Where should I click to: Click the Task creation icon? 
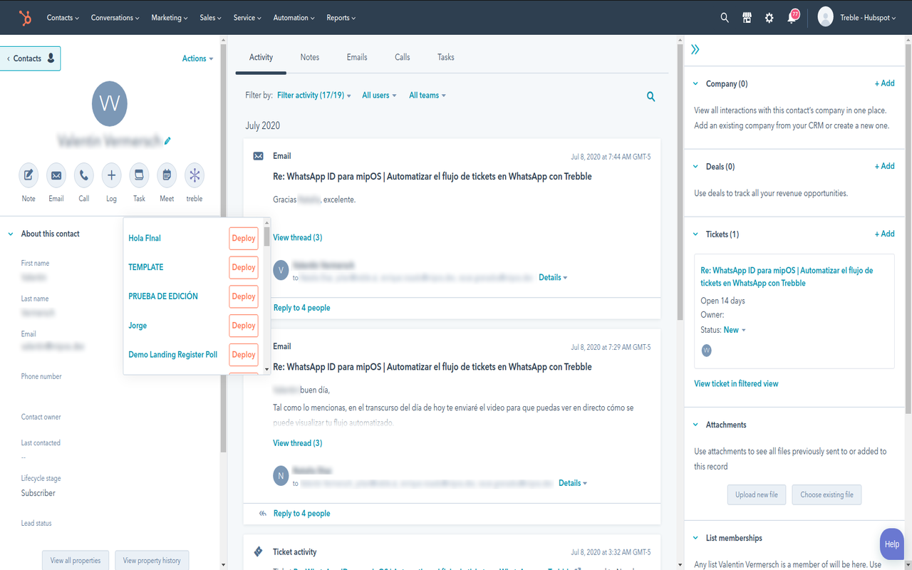click(139, 175)
